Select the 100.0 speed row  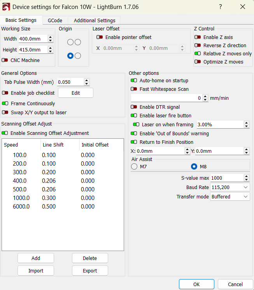[x=63, y=155]
